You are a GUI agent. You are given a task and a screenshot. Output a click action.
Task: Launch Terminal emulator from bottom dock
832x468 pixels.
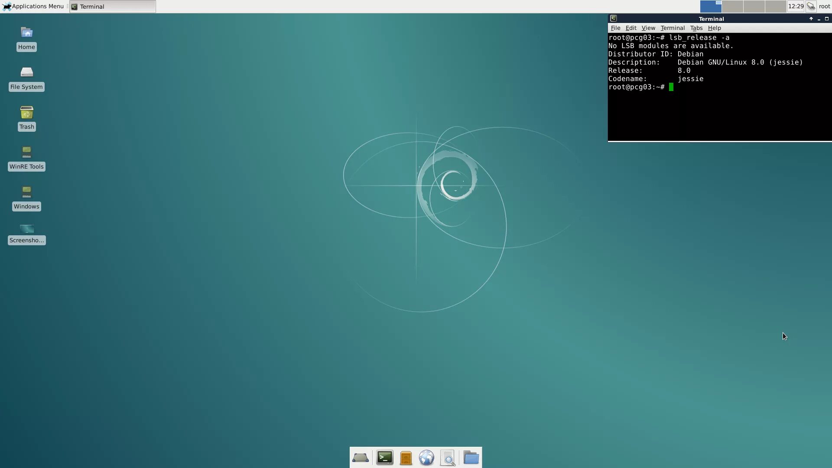(x=384, y=458)
